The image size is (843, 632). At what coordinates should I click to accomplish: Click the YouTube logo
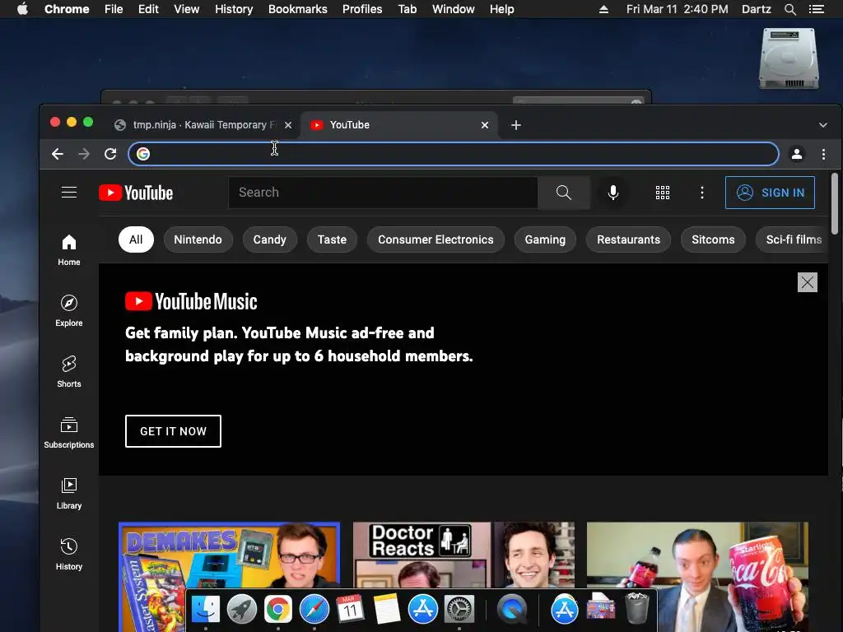pos(136,193)
